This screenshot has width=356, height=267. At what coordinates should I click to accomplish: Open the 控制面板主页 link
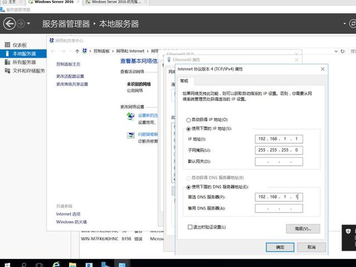tap(69, 64)
